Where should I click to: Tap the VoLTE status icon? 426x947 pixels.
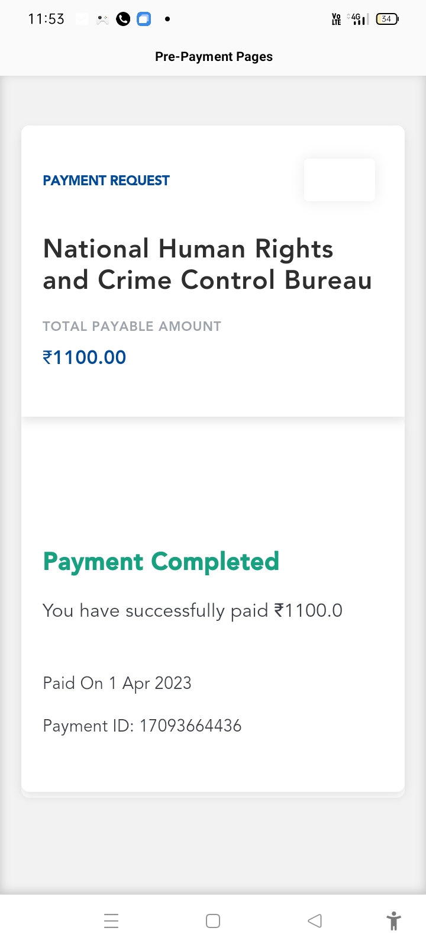point(336,20)
